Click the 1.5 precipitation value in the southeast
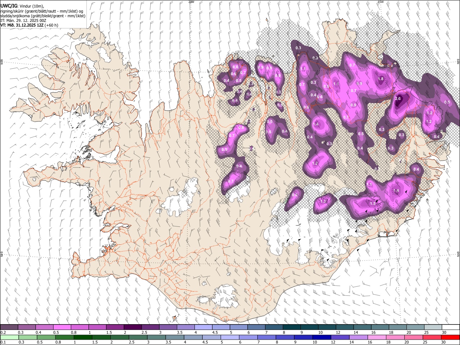 (x=373, y=203)
